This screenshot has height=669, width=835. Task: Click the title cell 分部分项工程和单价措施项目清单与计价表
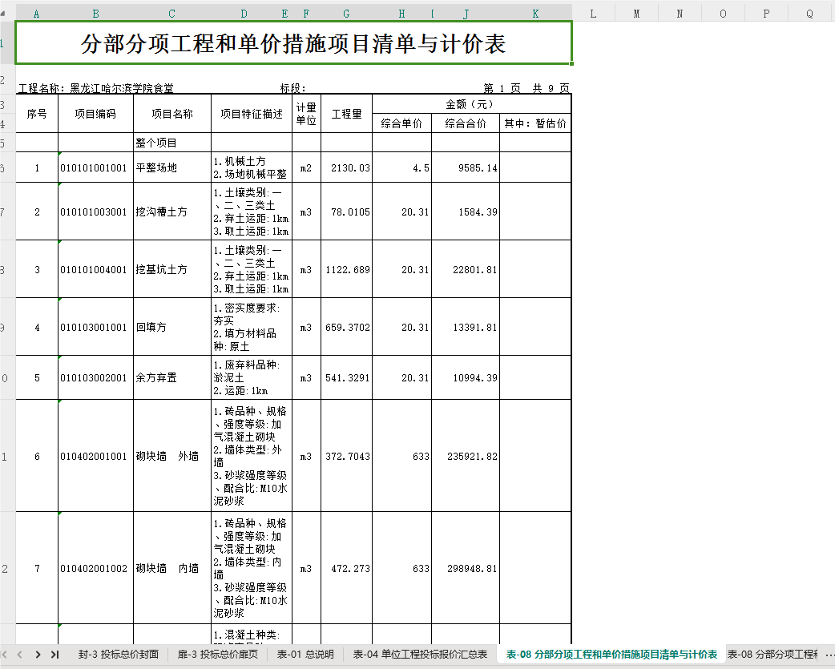pyautogui.click(x=293, y=43)
